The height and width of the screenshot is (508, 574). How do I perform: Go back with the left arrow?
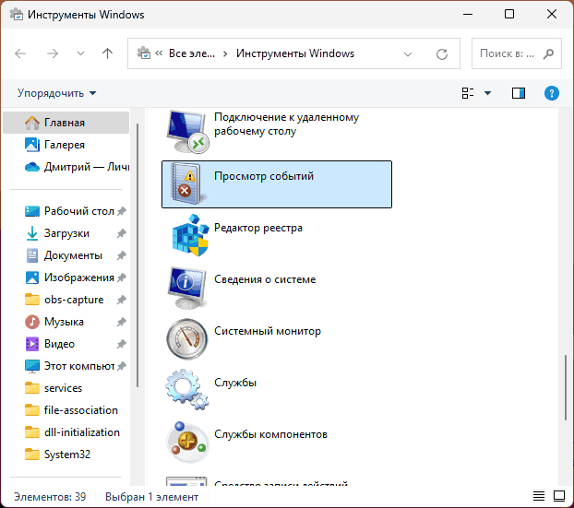[x=20, y=53]
